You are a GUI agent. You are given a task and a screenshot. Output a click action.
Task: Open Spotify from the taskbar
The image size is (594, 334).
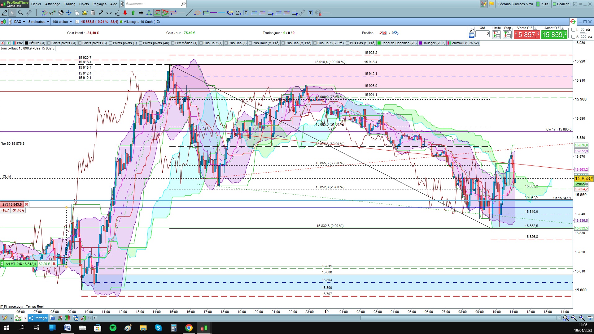113,328
